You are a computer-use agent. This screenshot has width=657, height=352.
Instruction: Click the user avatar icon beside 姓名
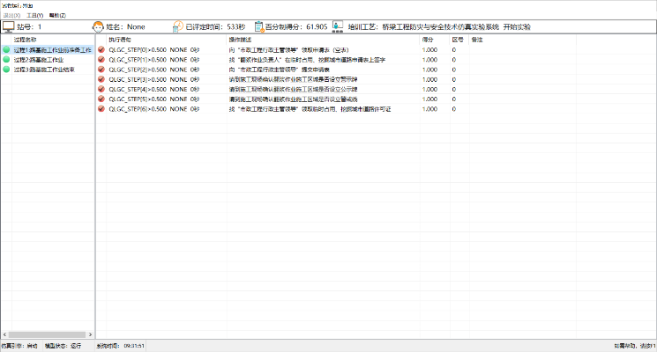pyautogui.click(x=99, y=27)
